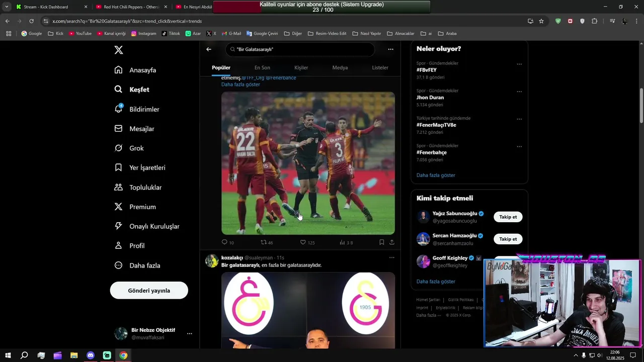Click Daha fazla göster under follow suggestions
The height and width of the screenshot is (362, 644).
436,282
